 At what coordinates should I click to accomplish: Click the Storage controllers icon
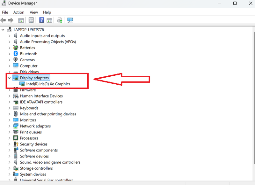[x=16, y=168]
